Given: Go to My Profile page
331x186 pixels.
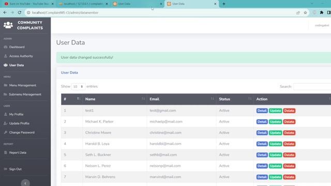Looking at the screenshot, I should [x=16, y=114].
